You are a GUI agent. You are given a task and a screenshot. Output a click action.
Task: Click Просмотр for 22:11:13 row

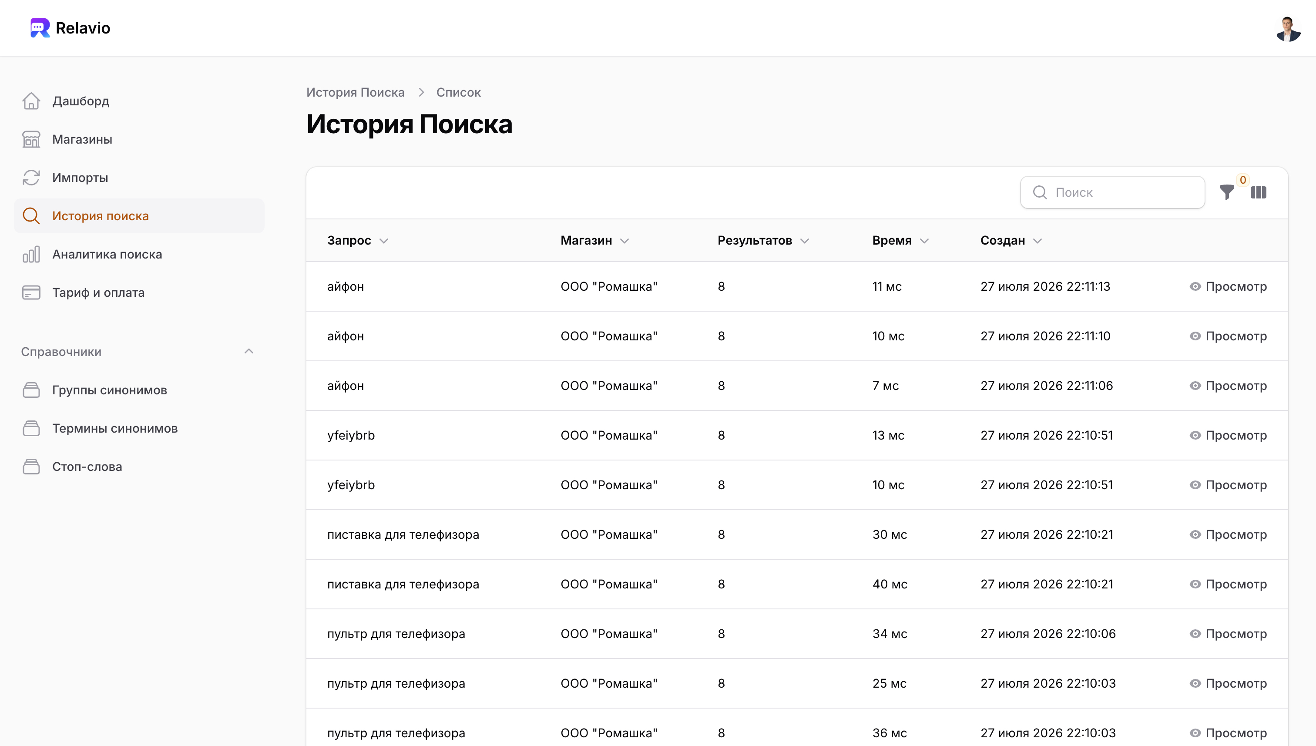(1228, 286)
